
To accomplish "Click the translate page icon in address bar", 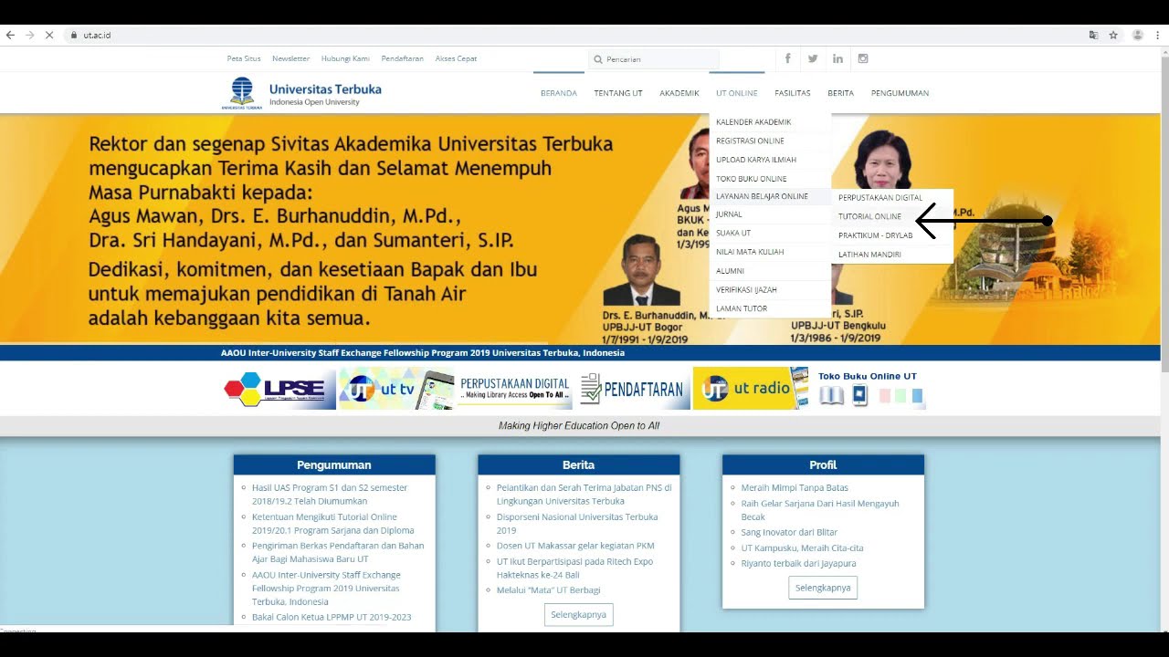I will (1093, 35).
